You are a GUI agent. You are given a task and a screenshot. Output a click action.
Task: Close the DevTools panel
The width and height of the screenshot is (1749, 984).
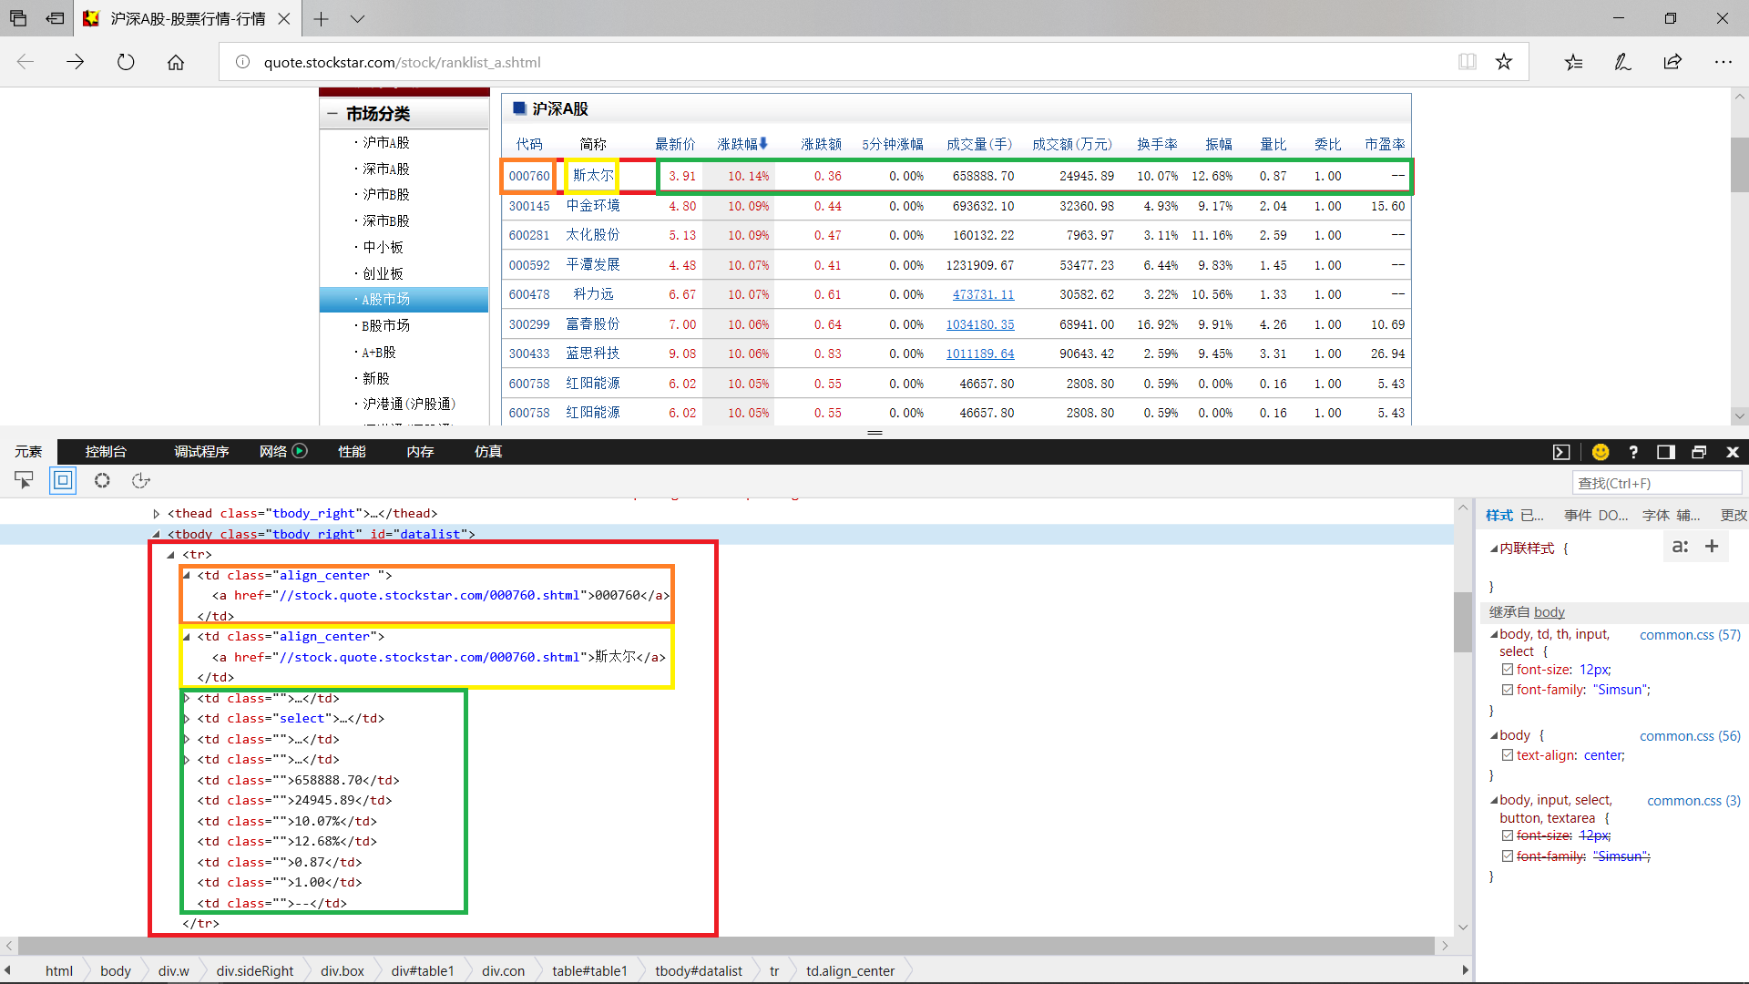1733,452
